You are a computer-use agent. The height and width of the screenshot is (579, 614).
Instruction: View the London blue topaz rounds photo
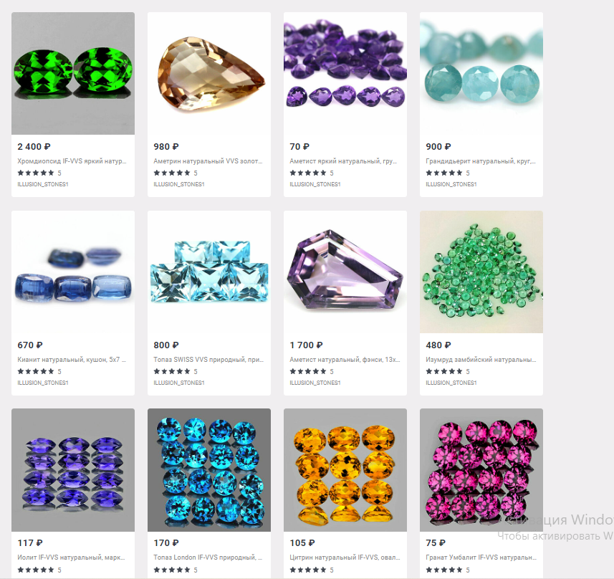point(209,470)
